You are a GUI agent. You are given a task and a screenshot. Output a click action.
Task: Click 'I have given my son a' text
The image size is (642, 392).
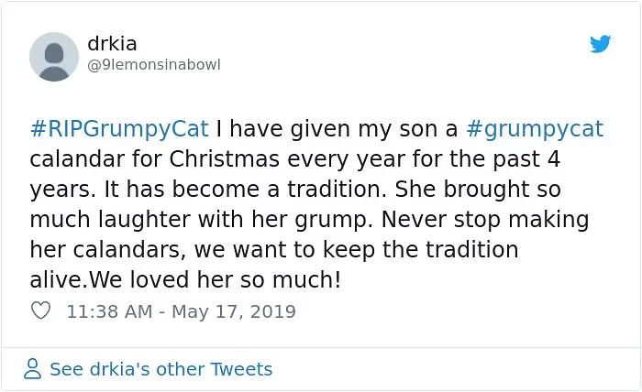point(337,129)
